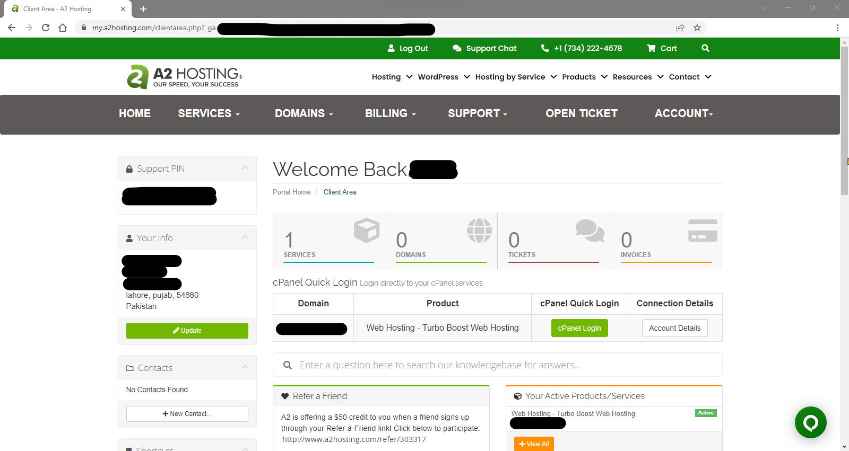Open the Web Hosting Turbo Boost active service
This screenshot has width=849, height=451.
pos(573,414)
